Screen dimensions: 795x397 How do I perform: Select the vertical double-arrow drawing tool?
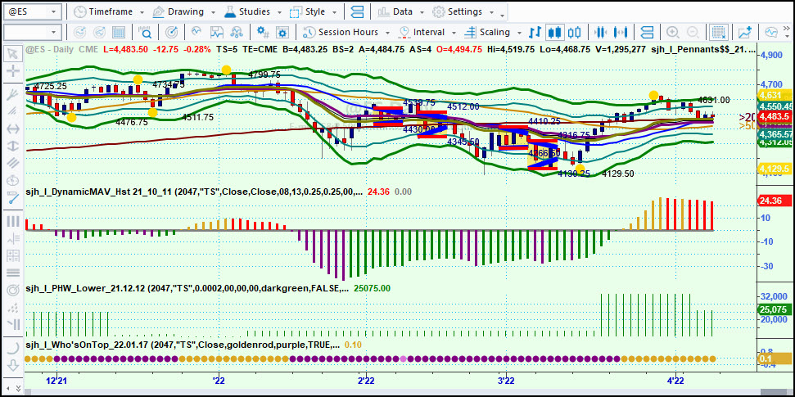(13, 147)
